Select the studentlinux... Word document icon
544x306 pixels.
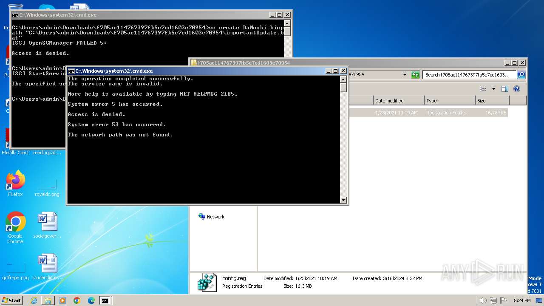pyautogui.click(x=47, y=267)
